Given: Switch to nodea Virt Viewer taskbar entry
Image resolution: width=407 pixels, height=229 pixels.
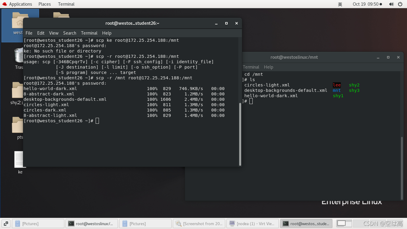Looking at the screenshot, I should click(253, 224).
